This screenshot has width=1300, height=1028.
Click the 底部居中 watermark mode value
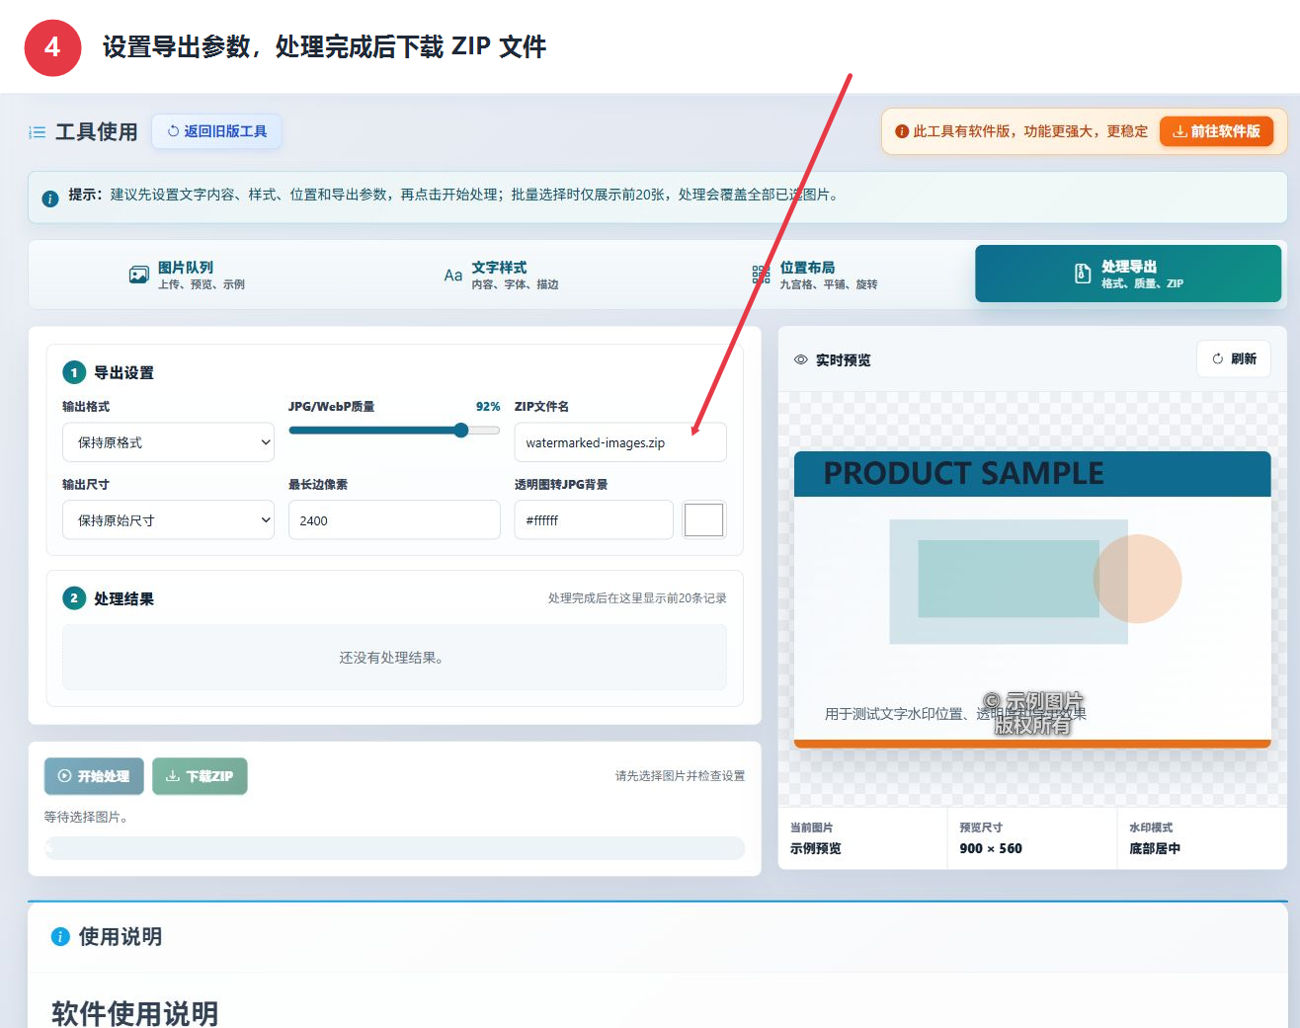[x=1155, y=848]
